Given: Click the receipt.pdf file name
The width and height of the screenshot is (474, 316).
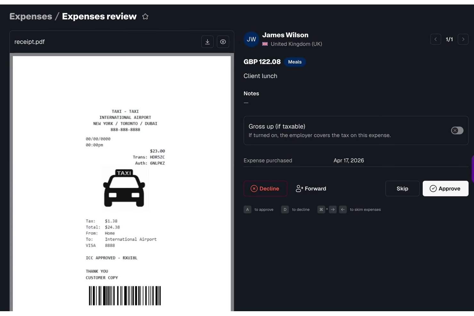Looking at the screenshot, I should click(x=29, y=42).
